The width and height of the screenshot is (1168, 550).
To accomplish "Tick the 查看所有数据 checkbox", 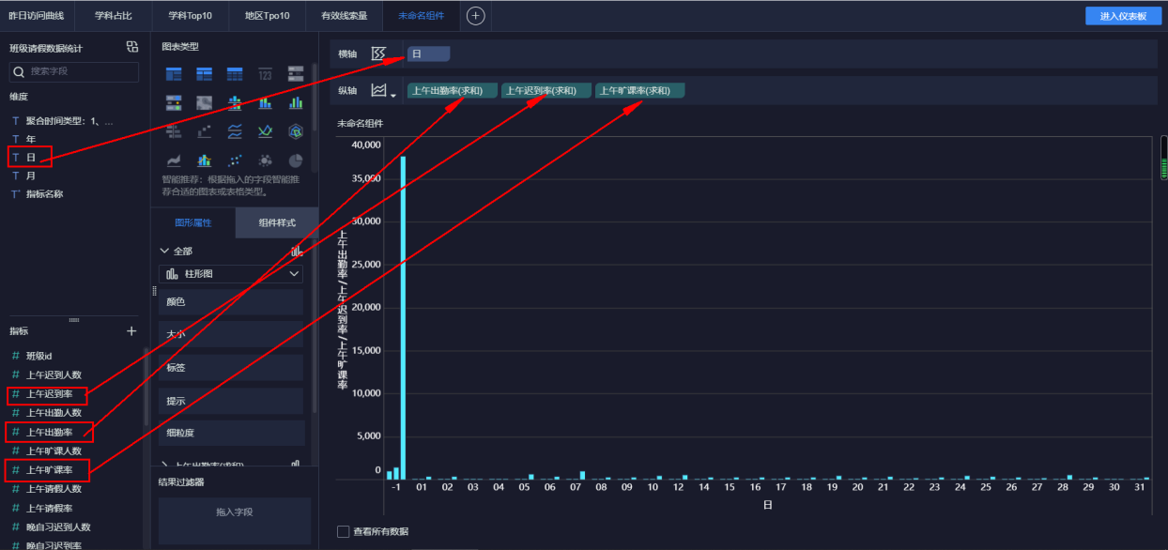I will (344, 532).
